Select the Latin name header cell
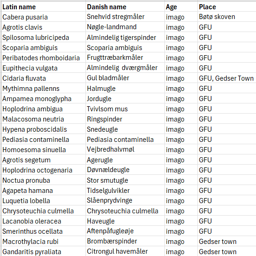The image size is (256, 256). point(43,7)
